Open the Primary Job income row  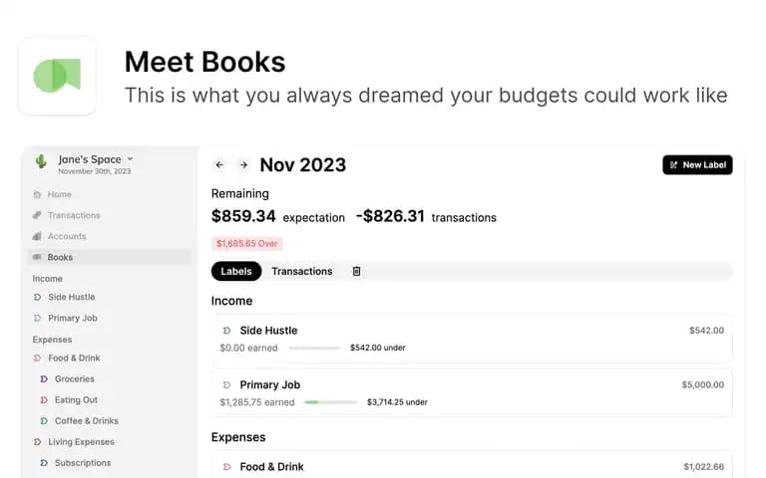[x=472, y=393]
